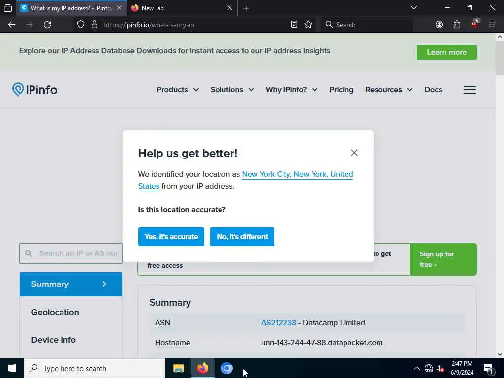504x378 pixels.
Task: Click the site security padlock icon
Action: click(x=94, y=25)
